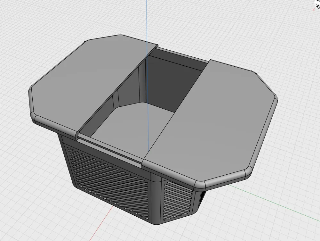Select the horizontal slatted end panel

tap(177, 201)
